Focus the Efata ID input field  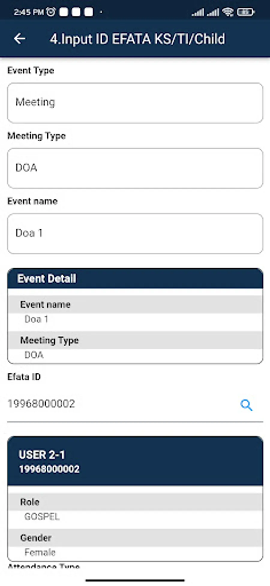[x=121, y=404]
